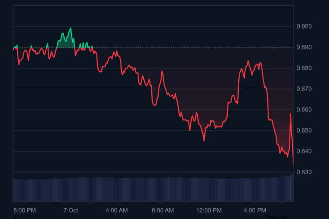Image resolution: width=329 pixels, height=219 pixels.
Task: Select the 0.890 price axis label
Action: 304,47
